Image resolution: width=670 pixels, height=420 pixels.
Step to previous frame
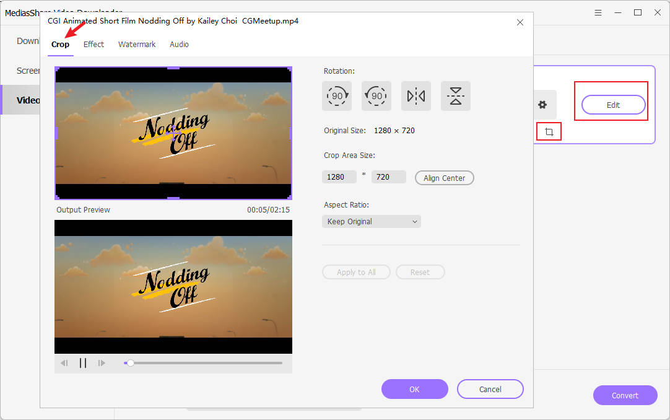click(x=64, y=363)
